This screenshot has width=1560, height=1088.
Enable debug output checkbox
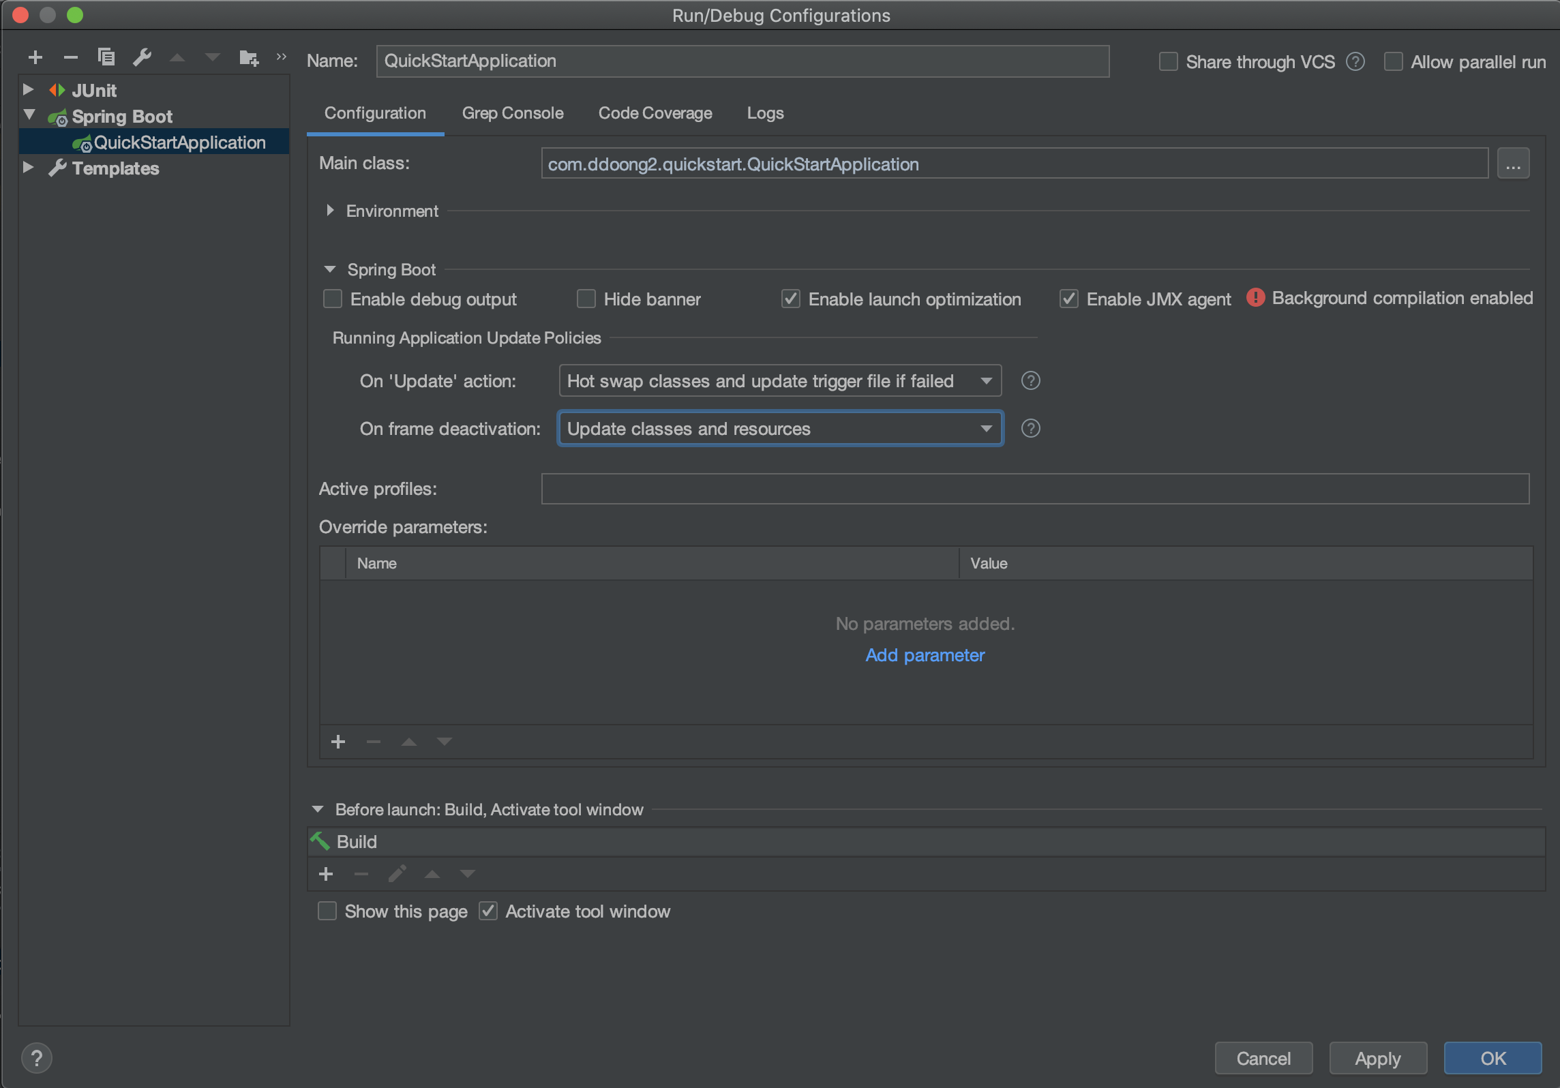[333, 299]
